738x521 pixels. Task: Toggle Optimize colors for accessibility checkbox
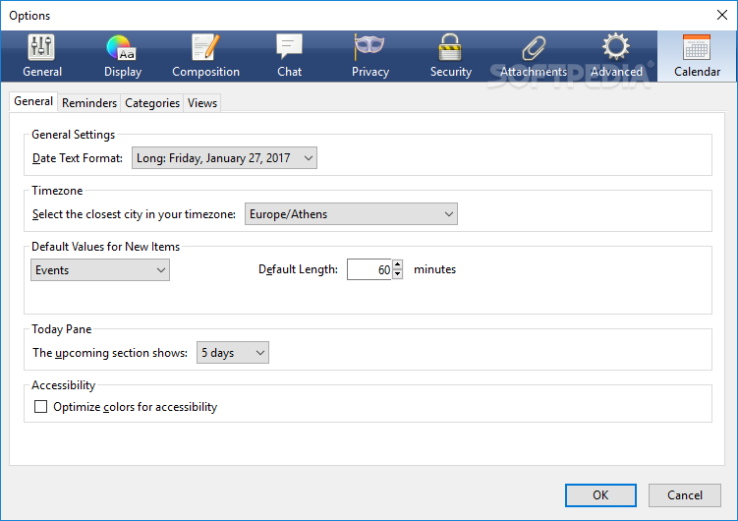pos(40,407)
